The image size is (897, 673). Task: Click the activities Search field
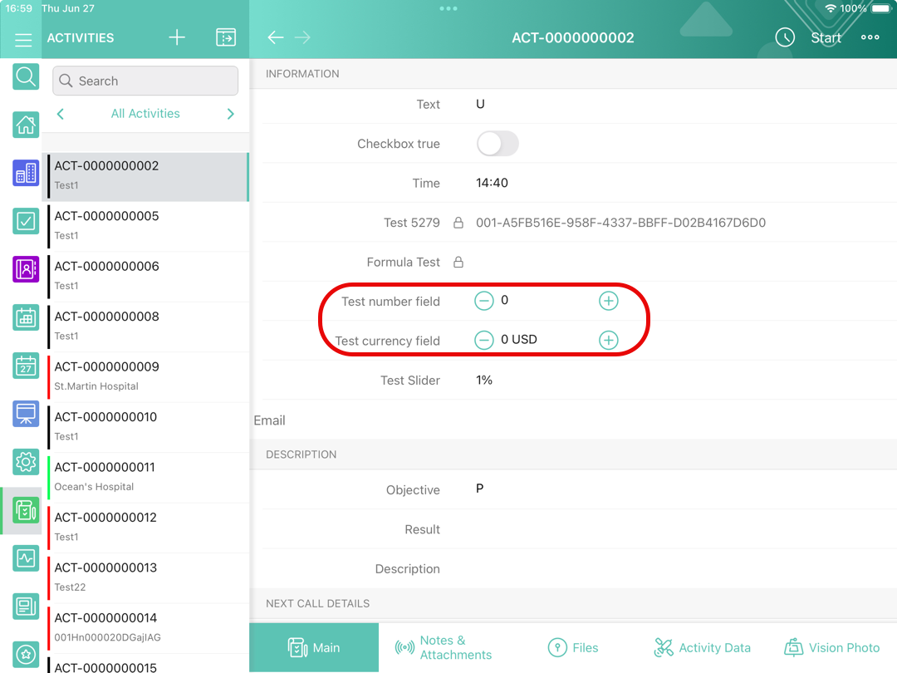click(145, 81)
